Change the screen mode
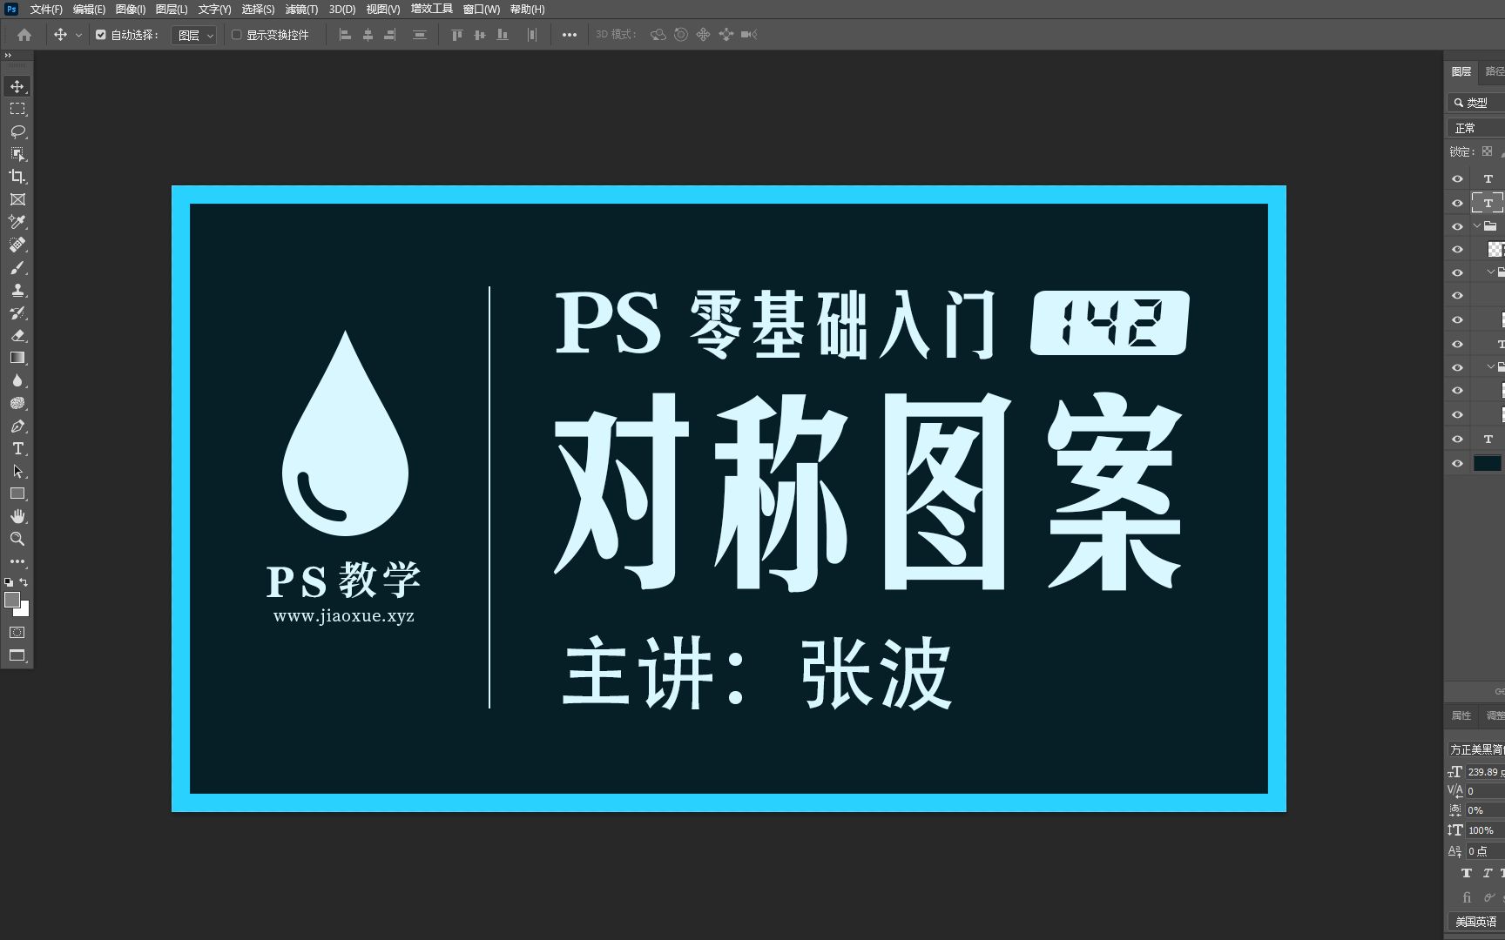Screen dimensions: 1505x940 [17, 655]
